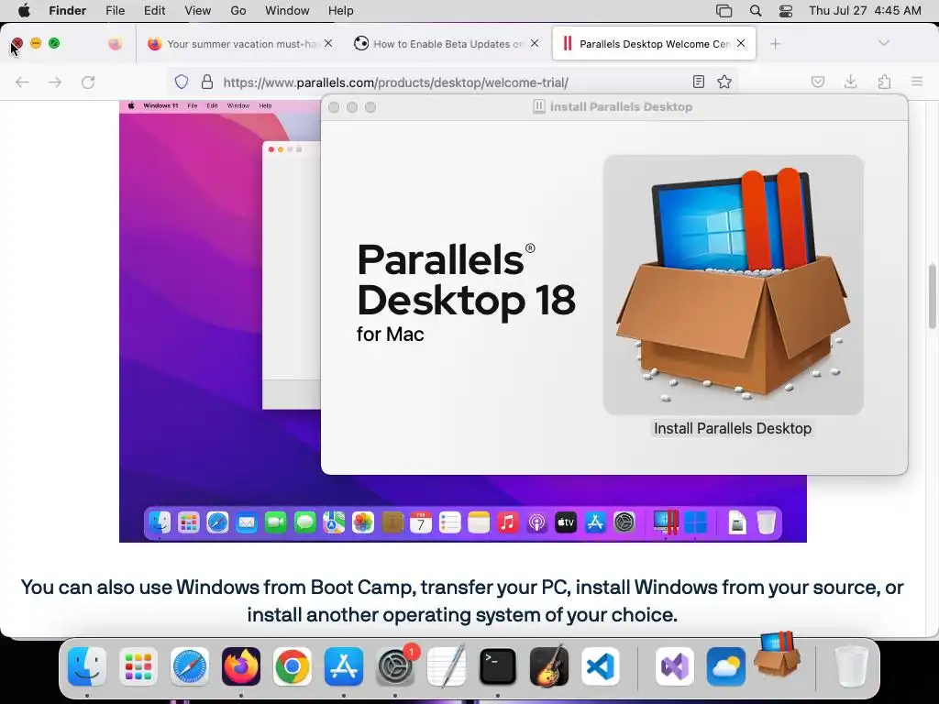Open the Downloads panel
Viewport: 939px width, 704px height.
[851, 82]
